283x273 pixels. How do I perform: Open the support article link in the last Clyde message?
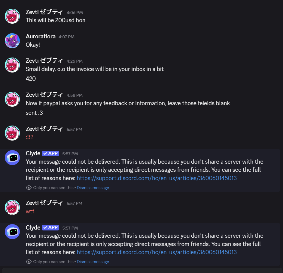[x=157, y=252]
